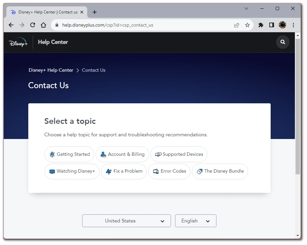This screenshot has width=307, height=245.
Task: Bookmark this page with star icon
Action: point(247,25)
